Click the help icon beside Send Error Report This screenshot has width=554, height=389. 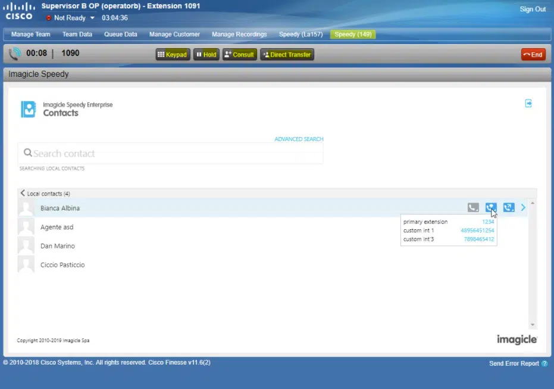pos(544,363)
